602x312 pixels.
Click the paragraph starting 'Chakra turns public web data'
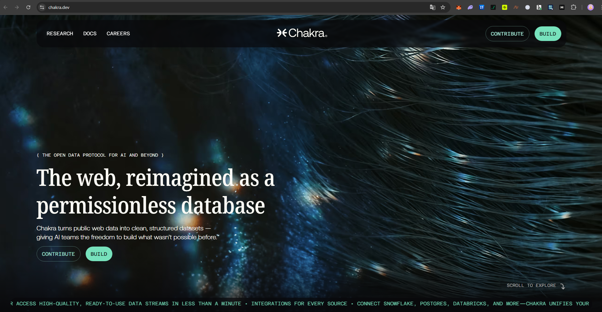coord(128,233)
